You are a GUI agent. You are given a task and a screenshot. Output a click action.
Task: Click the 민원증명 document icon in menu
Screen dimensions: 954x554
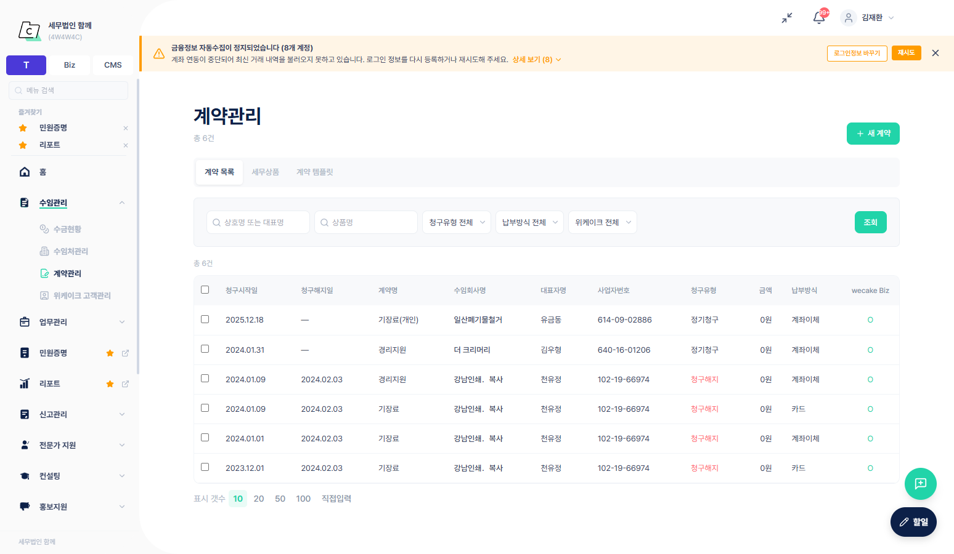pyautogui.click(x=25, y=353)
